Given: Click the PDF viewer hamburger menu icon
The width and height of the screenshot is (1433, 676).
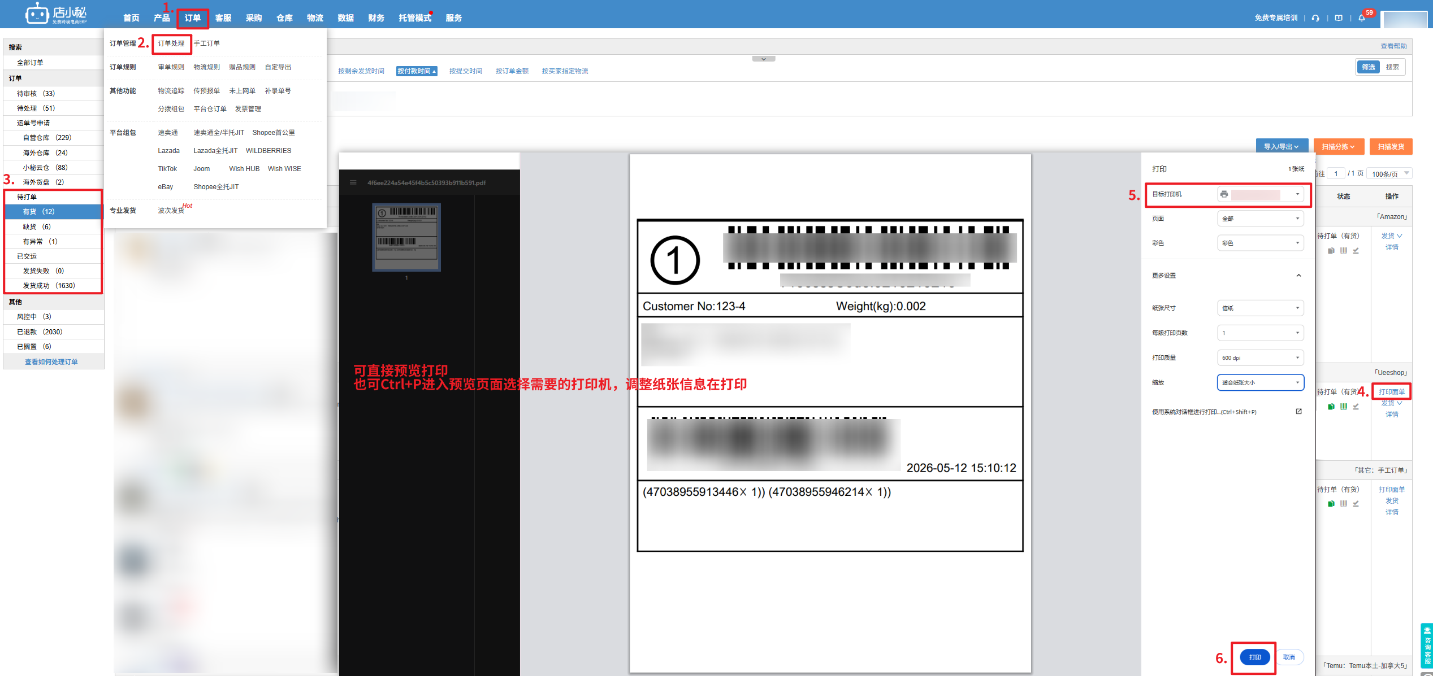Looking at the screenshot, I should click(x=353, y=182).
